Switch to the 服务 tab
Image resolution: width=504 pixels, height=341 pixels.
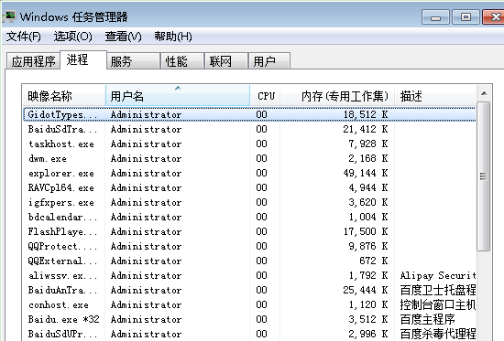pos(134,61)
